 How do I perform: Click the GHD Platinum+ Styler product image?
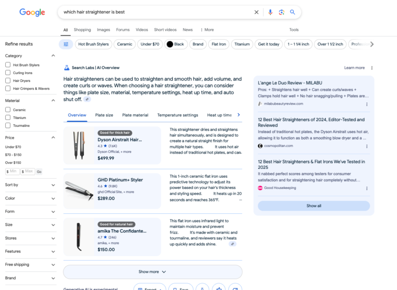click(x=79, y=191)
